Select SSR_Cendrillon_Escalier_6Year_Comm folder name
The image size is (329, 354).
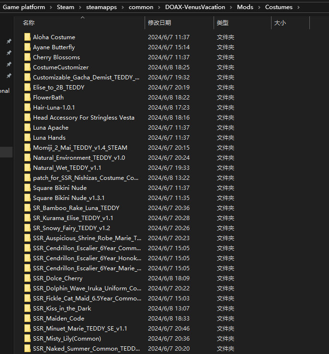click(x=87, y=248)
